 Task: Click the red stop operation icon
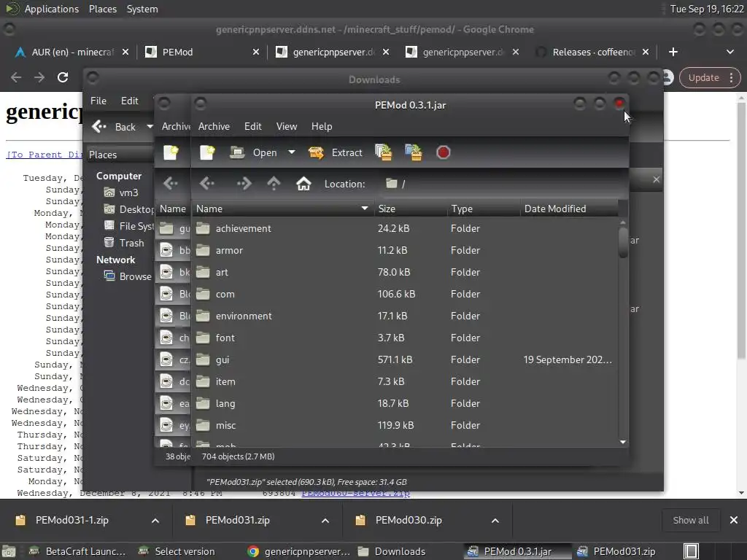pyautogui.click(x=443, y=152)
